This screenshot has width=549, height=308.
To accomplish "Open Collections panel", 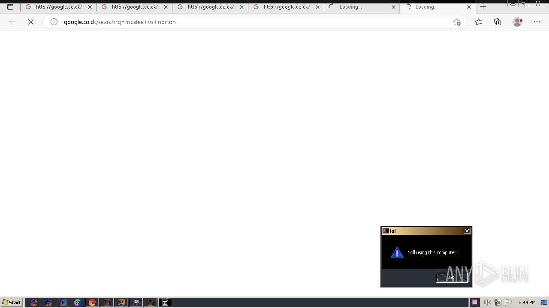I will click(498, 22).
